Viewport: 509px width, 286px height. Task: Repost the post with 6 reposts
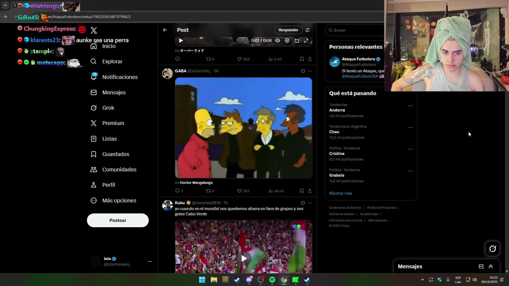tap(210, 59)
